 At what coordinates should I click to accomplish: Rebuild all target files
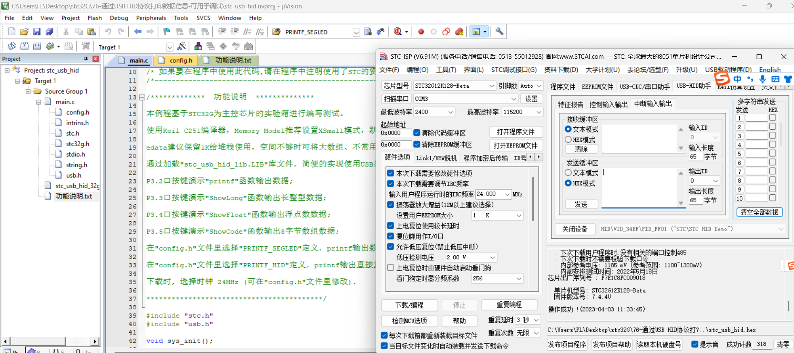click(37, 46)
